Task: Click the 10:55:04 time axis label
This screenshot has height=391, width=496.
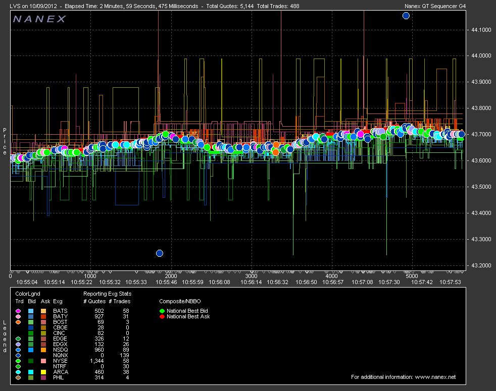Action: 27,282
